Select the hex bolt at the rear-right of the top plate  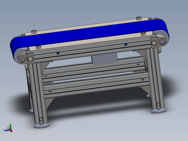pos(138,18)
